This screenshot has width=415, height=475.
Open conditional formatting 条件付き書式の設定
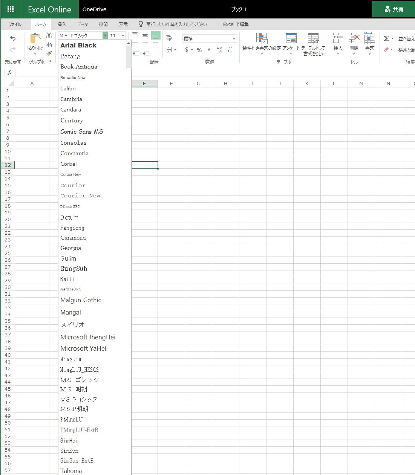coord(262,44)
